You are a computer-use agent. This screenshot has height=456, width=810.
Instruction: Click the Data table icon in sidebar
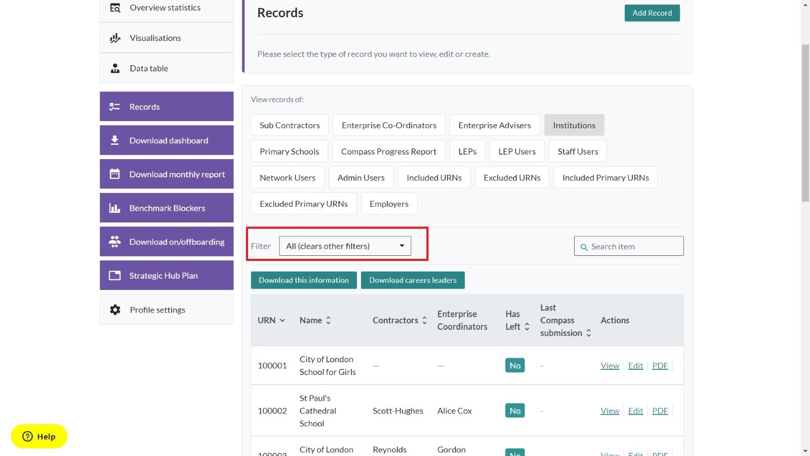115,68
